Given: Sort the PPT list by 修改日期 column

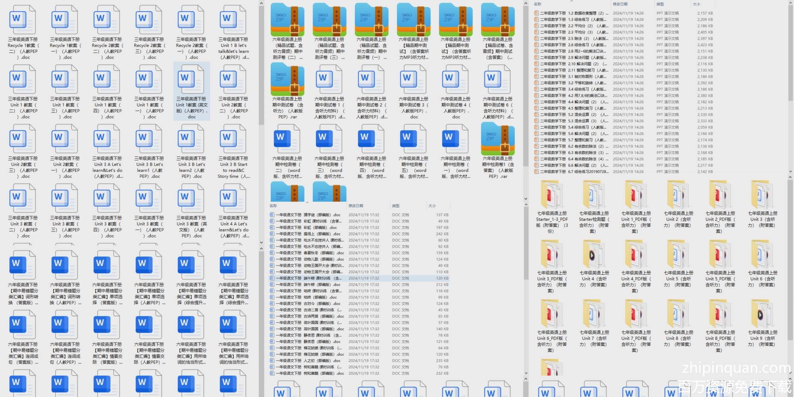Looking at the screenshot, I should (x=620, y=4).
